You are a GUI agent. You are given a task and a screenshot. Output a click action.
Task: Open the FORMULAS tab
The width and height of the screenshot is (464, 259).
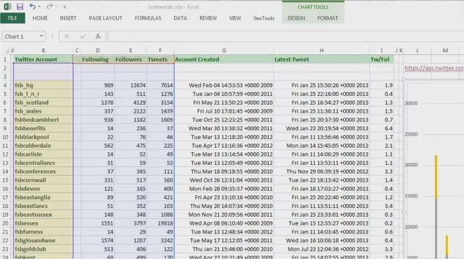click(x=148, y=18)
